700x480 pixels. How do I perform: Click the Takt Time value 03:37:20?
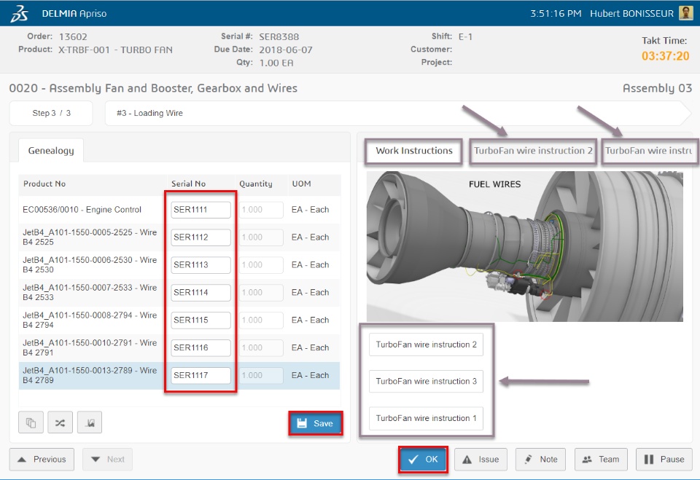tap(665, 56)
